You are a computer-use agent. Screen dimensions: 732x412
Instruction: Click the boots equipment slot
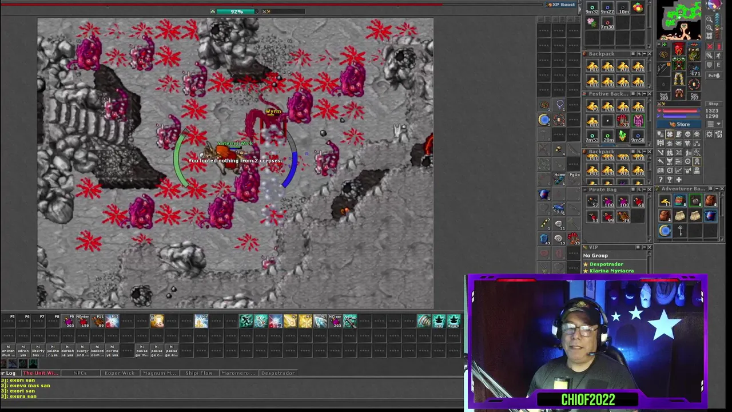click(678, 92)
